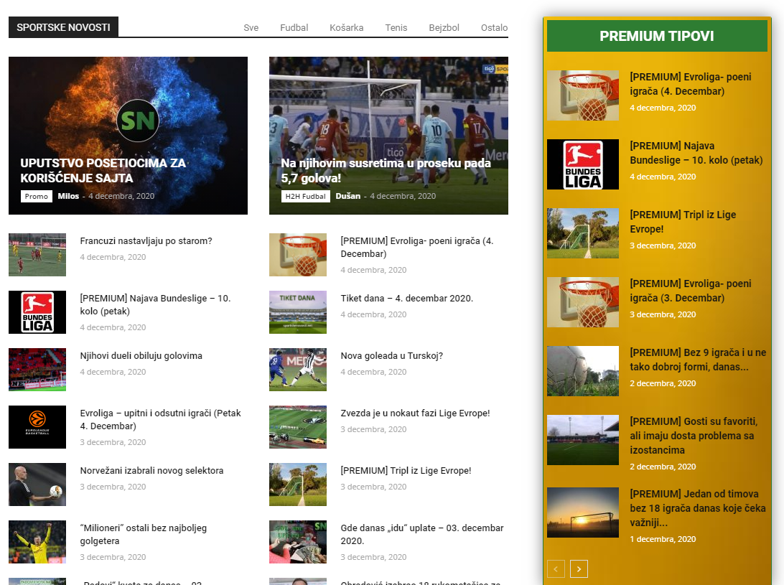Click sidebar basketball thumbnail for 4. Decembar
This screenshot has height=585, width=784.
[x=583, y=95]
